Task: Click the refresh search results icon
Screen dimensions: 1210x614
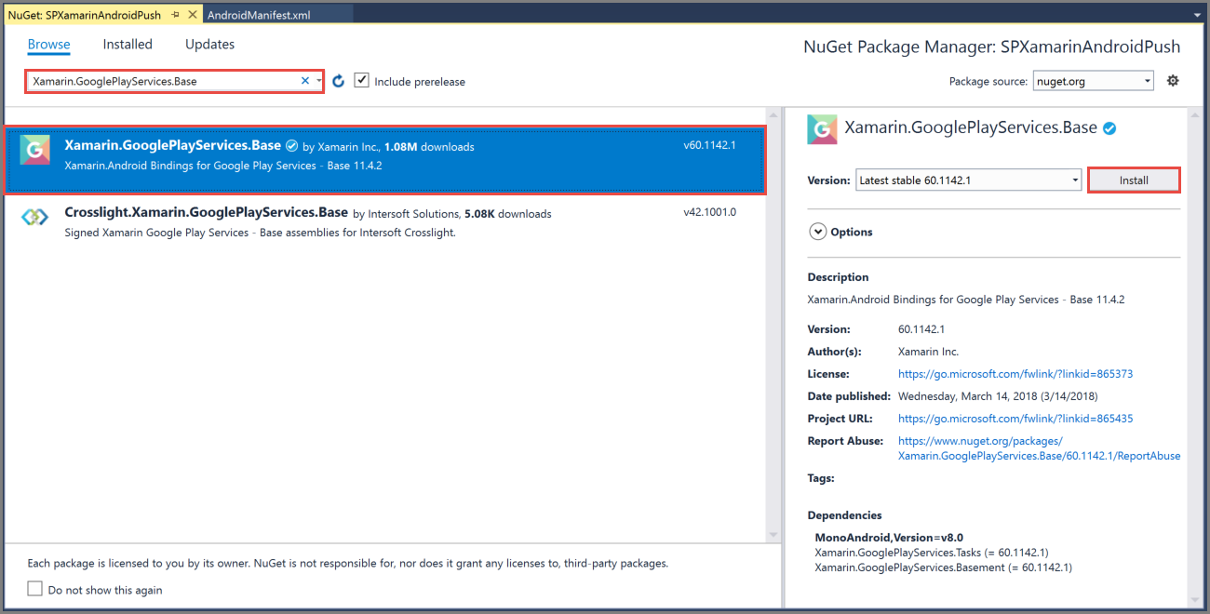Action: coord(338,81)
